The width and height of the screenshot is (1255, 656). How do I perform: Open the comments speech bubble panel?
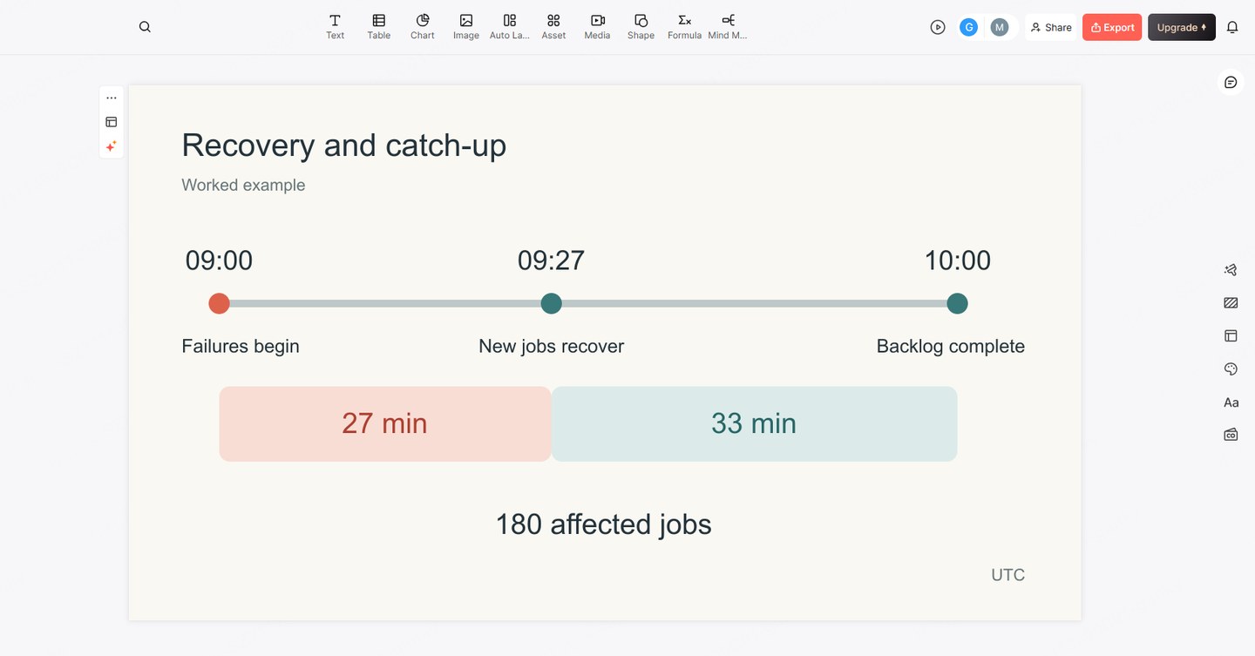coord(1231,82)
